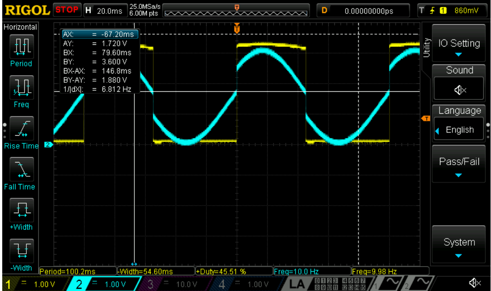Select the Rise Time measurement icon
Image resolution: width=491 pixels, height=291 pixels.
pyautogui.click(x=21, y=128)
